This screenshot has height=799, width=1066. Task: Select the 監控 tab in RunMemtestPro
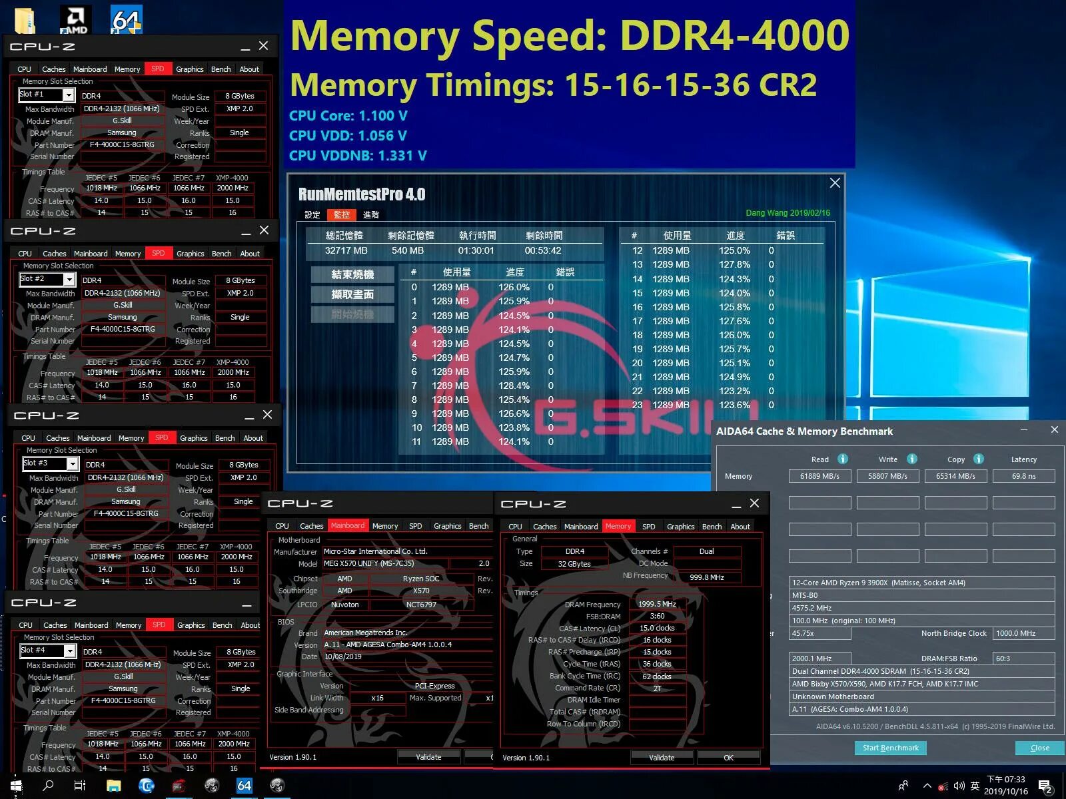(342, 214)
